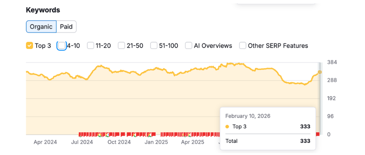Check the 21-50 positions box

(x=121, y=46)
